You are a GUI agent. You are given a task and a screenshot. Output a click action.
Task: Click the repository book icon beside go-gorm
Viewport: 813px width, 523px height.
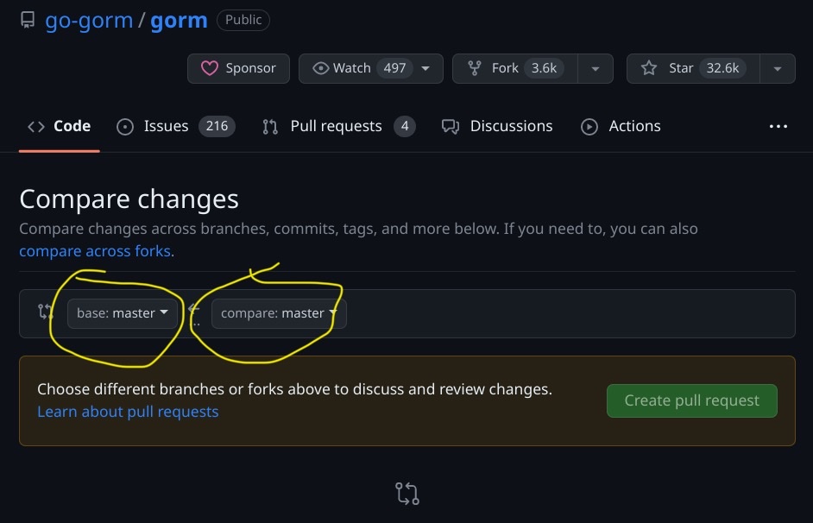[x=27, y=19]
